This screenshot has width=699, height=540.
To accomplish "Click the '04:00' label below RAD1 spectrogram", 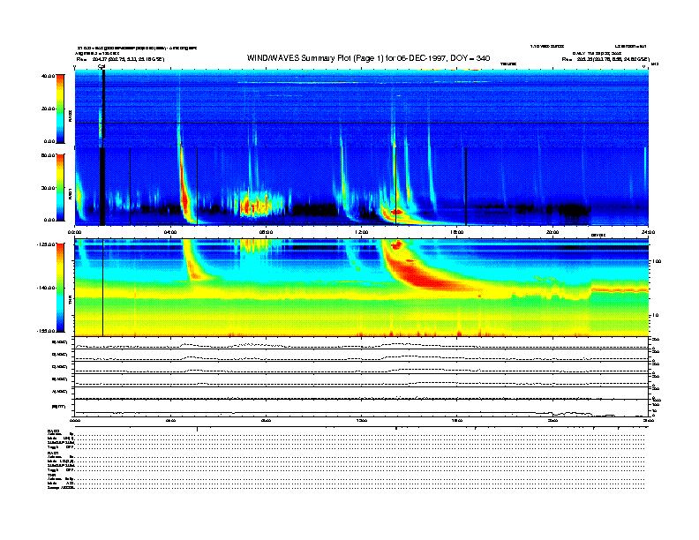I will (x=170, y=232).
